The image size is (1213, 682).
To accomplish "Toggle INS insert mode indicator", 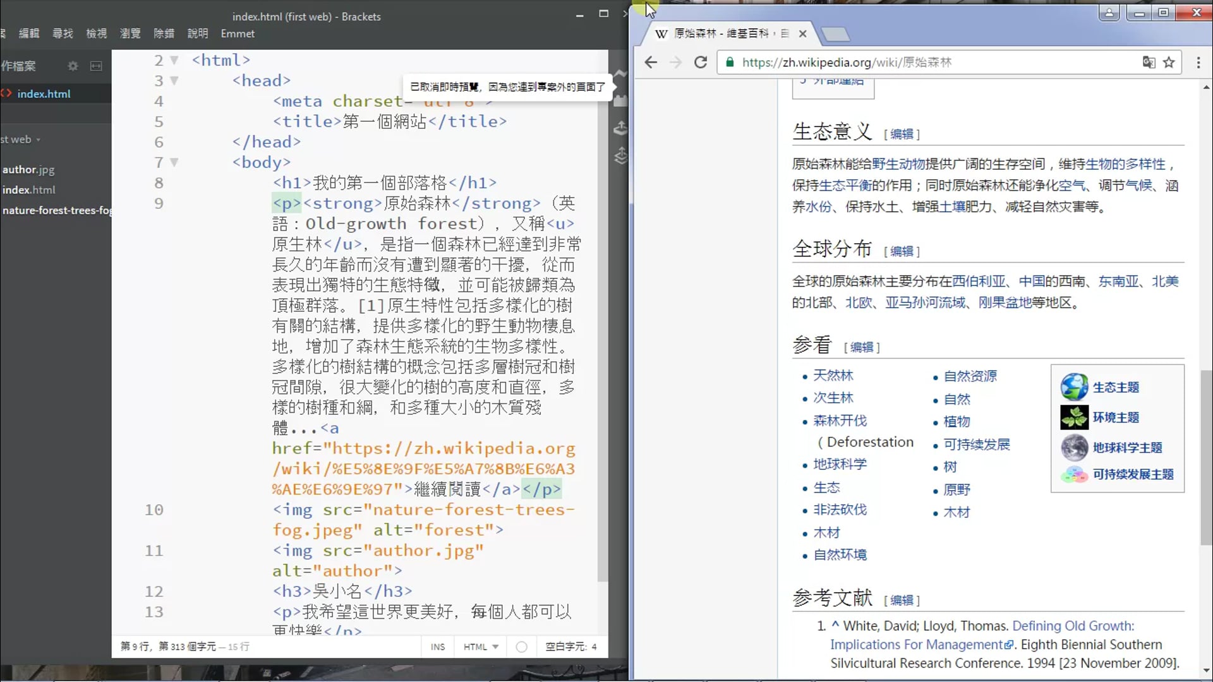I will (437, 647).
